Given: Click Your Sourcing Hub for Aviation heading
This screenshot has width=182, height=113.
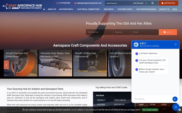Looking at the screenshot, I should [35, 89].
